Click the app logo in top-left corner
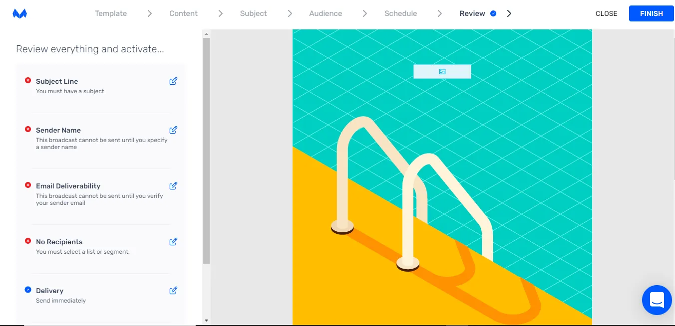 [x=20, y=14]
